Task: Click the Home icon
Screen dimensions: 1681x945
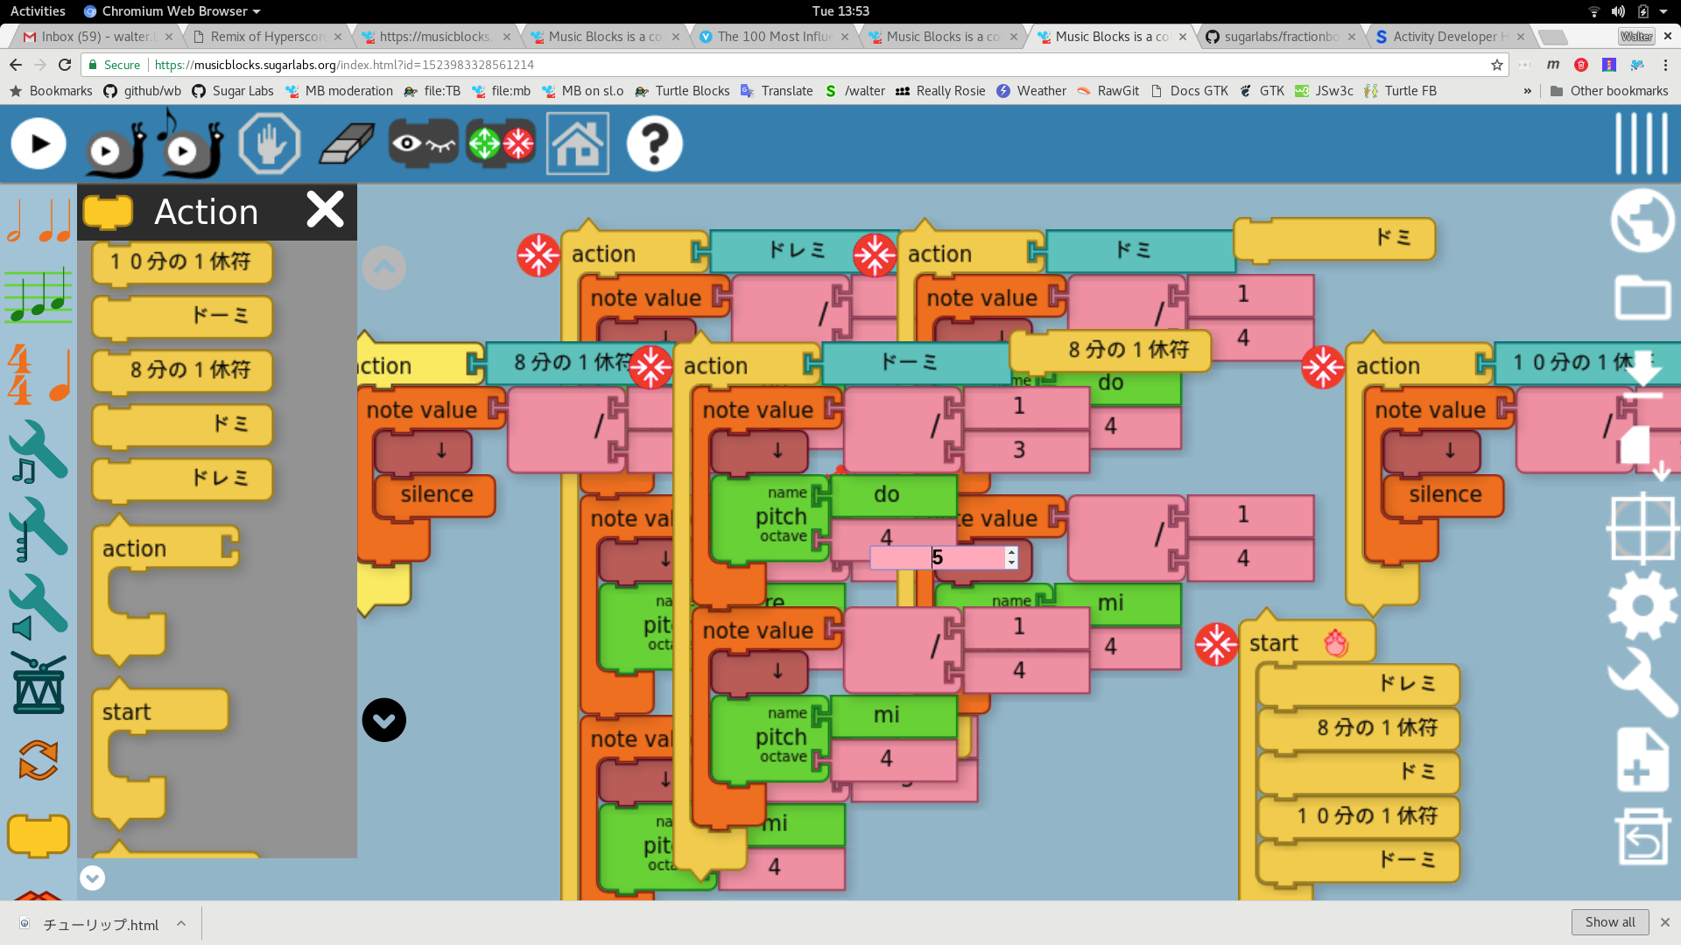Action: pyautogui.click(x=578, y=144)
